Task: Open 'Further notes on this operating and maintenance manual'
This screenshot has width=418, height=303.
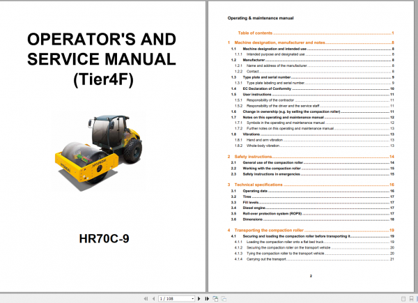Action: tap(314, 128)
